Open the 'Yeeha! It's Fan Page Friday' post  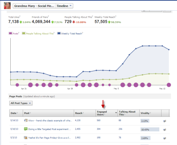(49, 138)
